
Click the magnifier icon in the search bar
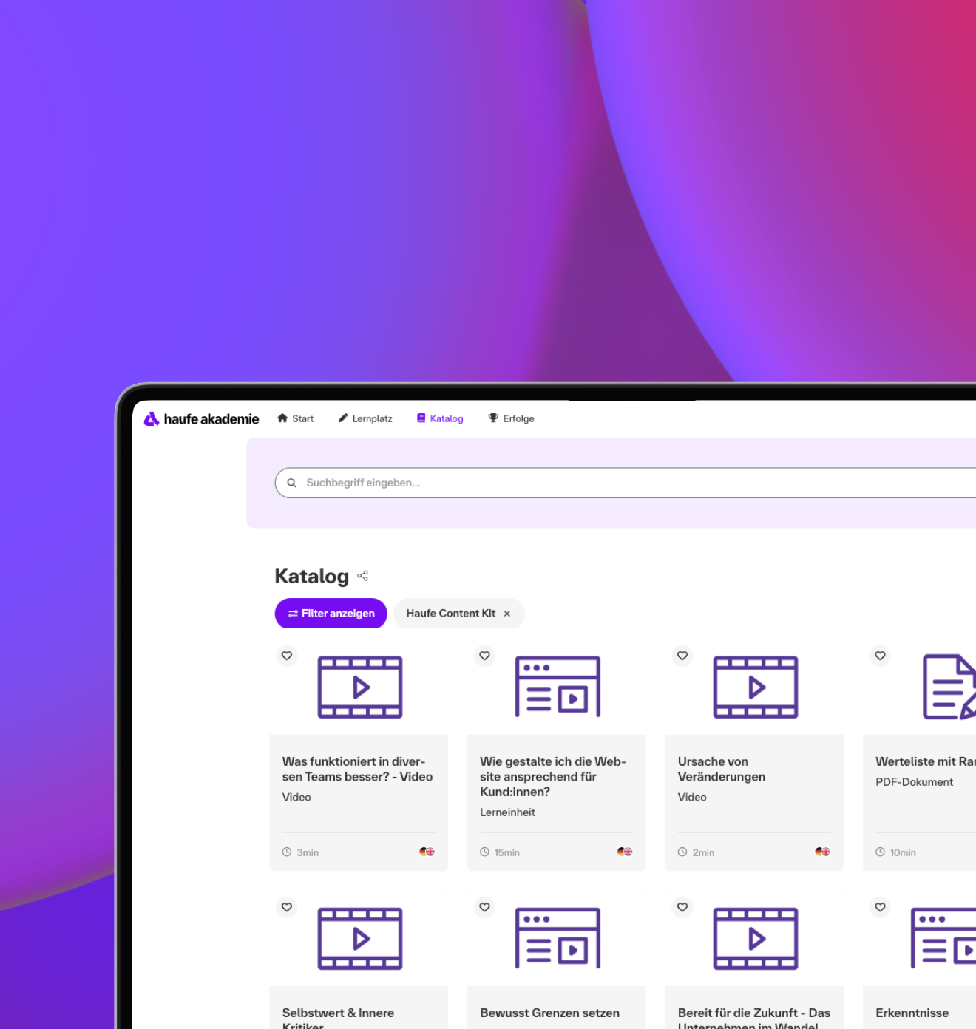292,483
